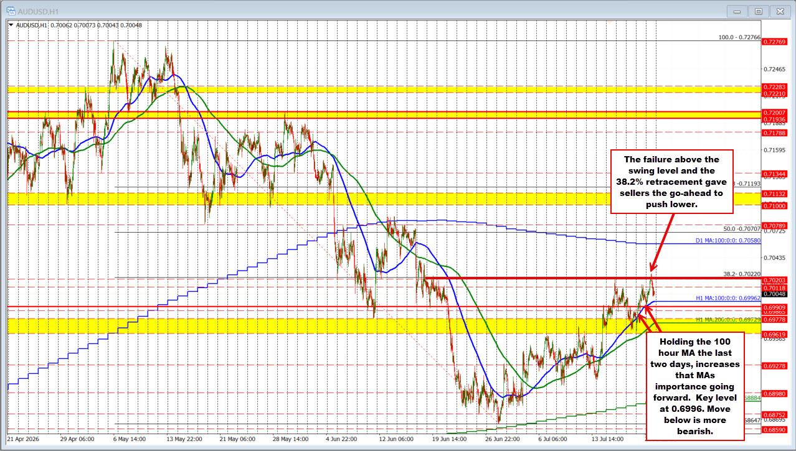This screenshot has width=796, height=451.
Task: Click the H1 MA:100:0:0: 0.69962 label
Action: [x=728, y=299]
